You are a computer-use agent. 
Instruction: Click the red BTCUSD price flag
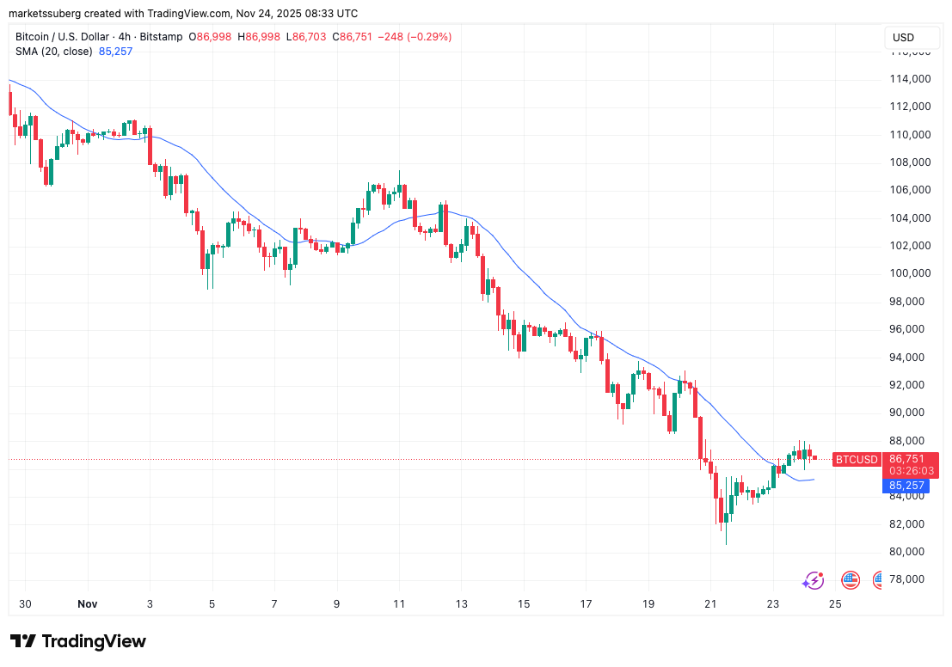coord(856,460)
